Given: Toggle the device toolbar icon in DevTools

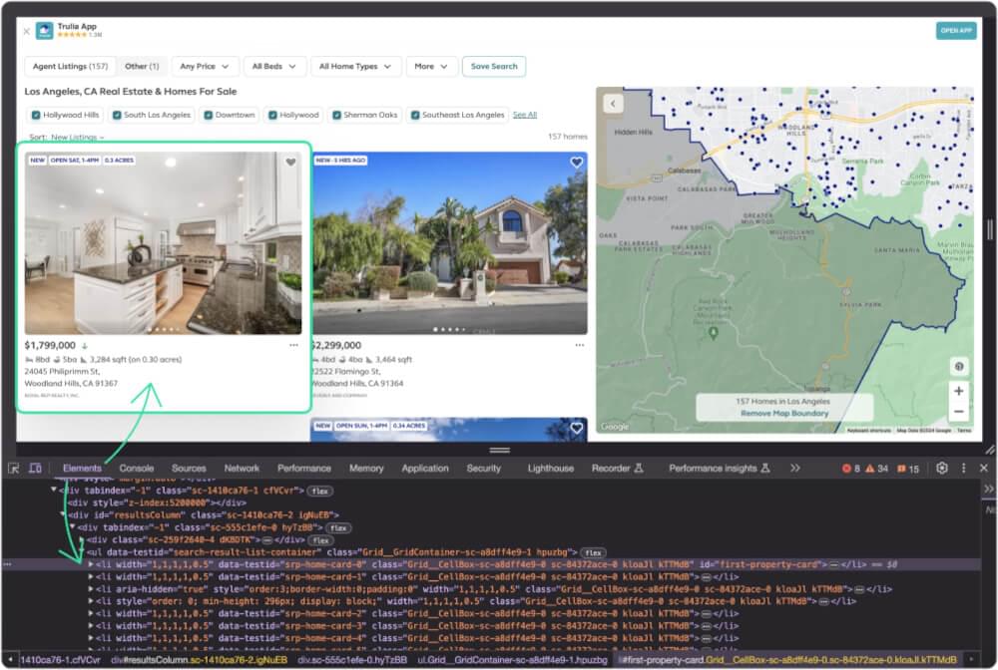Looking at the screenshot, I should 34,467.
